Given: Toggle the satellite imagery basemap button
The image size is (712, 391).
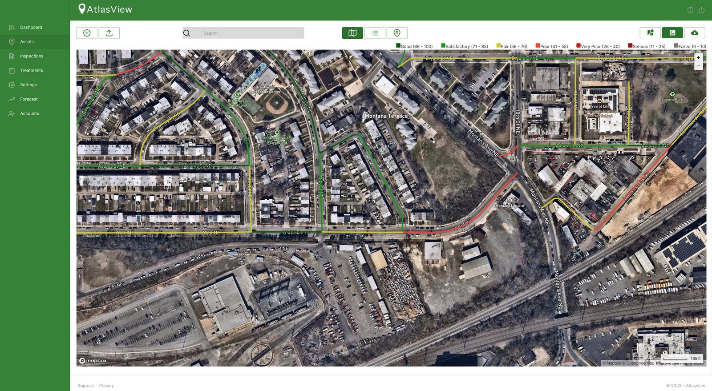Looking at the screenshot, I should pos(672,33).
